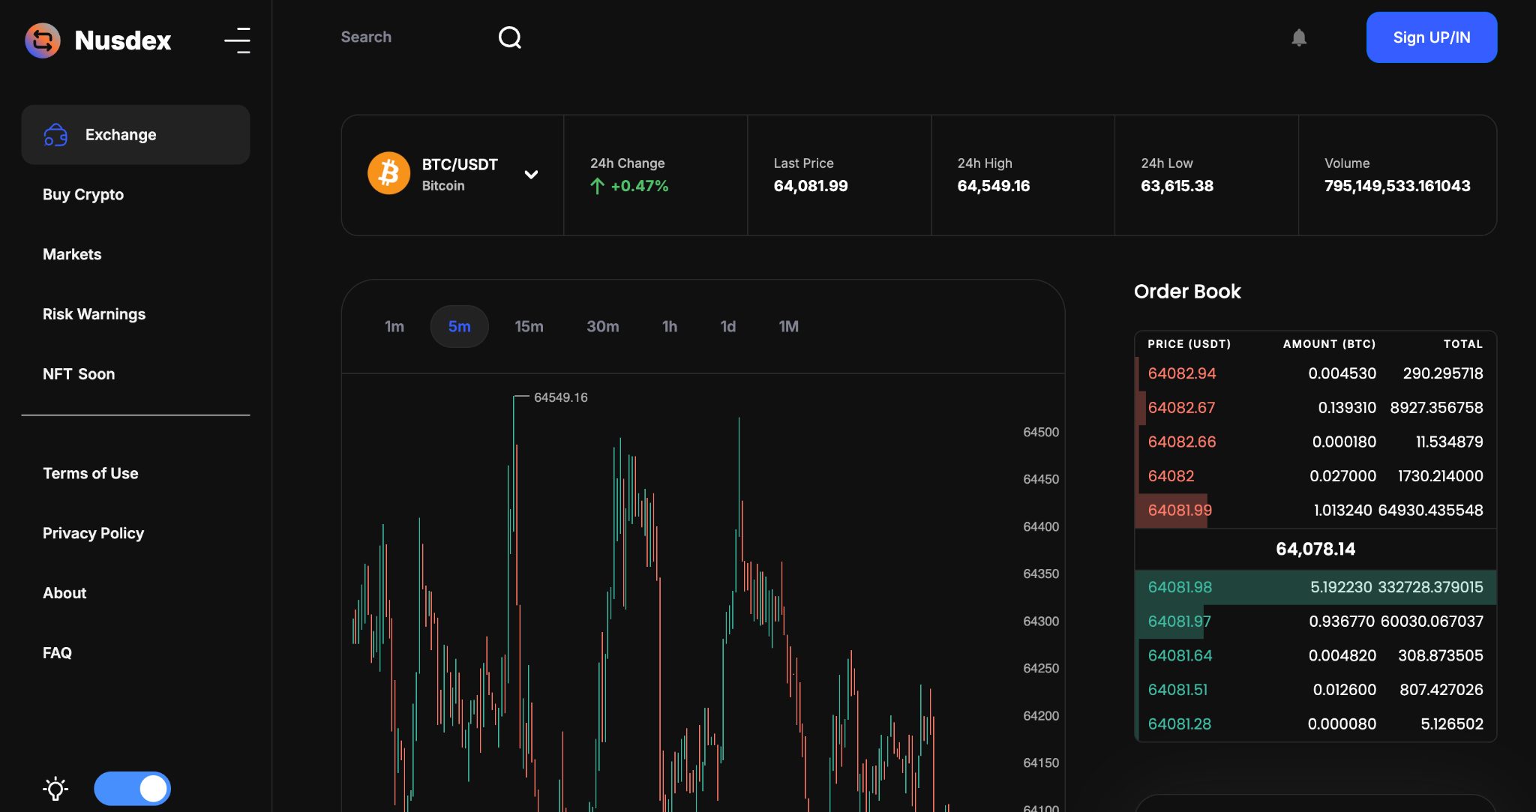Select NFT Soon in sidebar
The image size is (1536, 812).
(79, 374)
